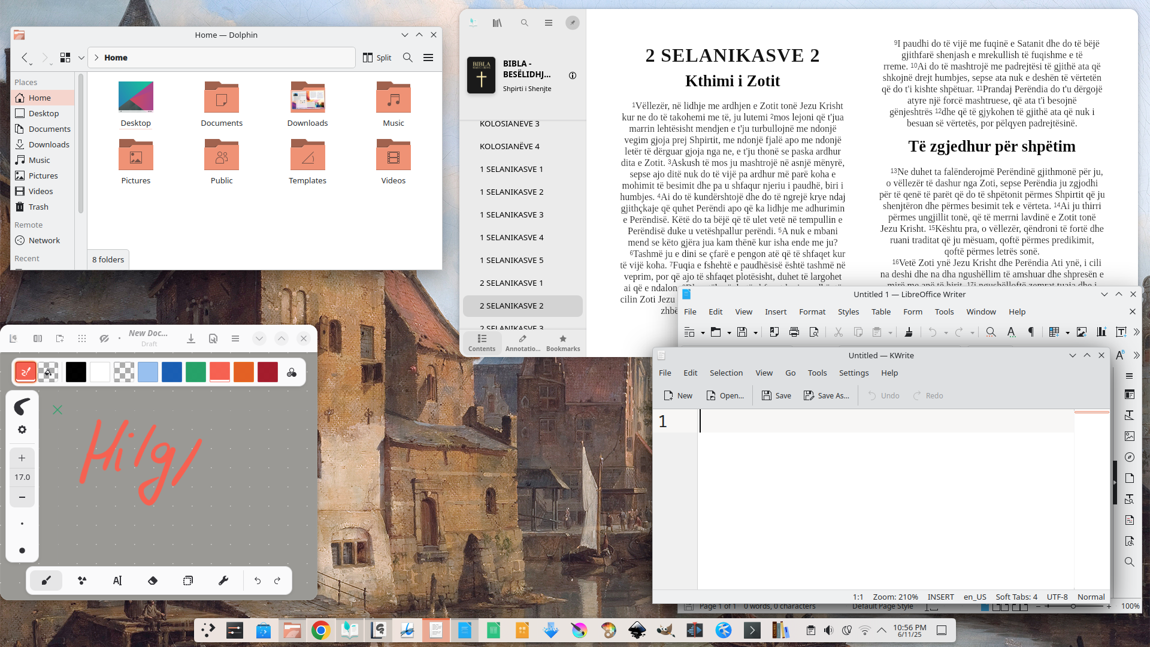Pick the green color swatch
Image resolution: width=1150 pixels, height=647 pixels.
coord(196,372)
